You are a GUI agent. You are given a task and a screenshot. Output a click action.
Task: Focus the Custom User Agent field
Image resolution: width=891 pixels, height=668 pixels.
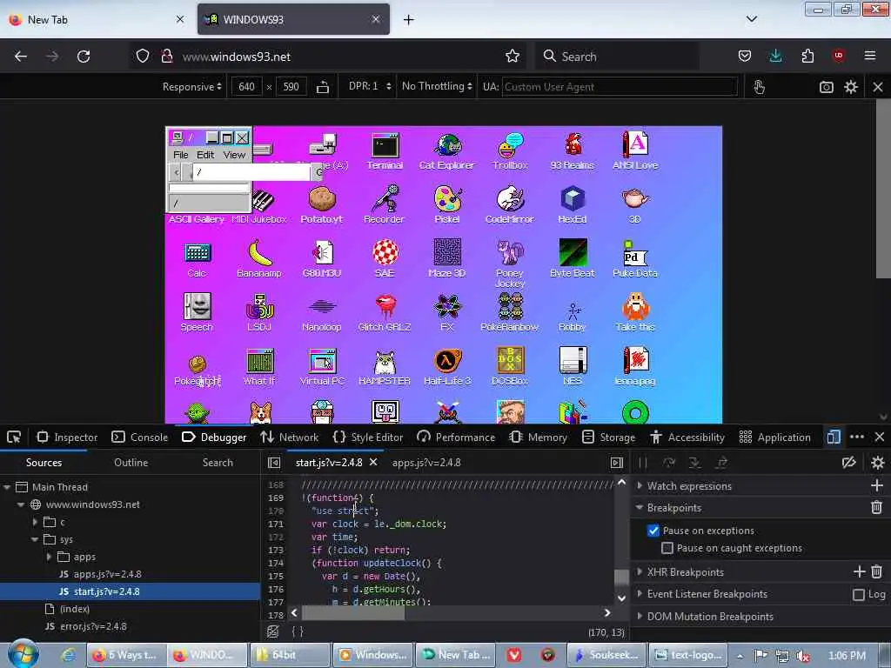click(x=619, y=87)
